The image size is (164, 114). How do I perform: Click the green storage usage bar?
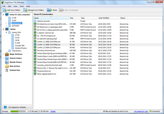click(18, 111)
